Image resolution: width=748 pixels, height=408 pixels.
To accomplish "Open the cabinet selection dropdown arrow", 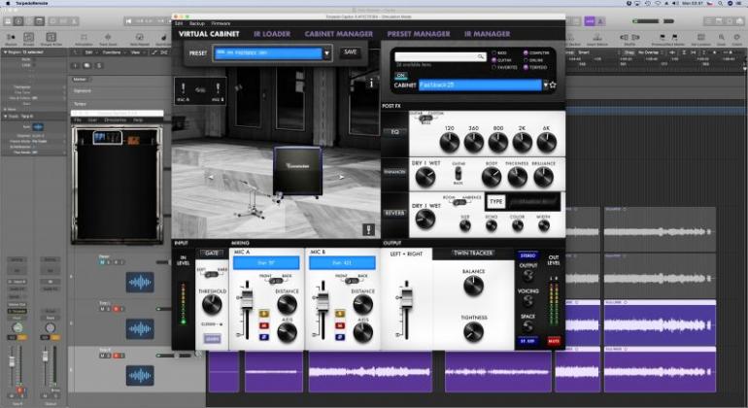I will coord(545,85).
